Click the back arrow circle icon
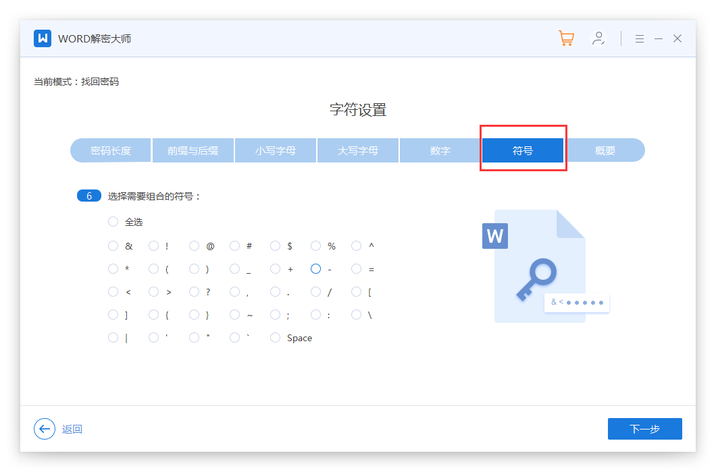 pos(45,429)
